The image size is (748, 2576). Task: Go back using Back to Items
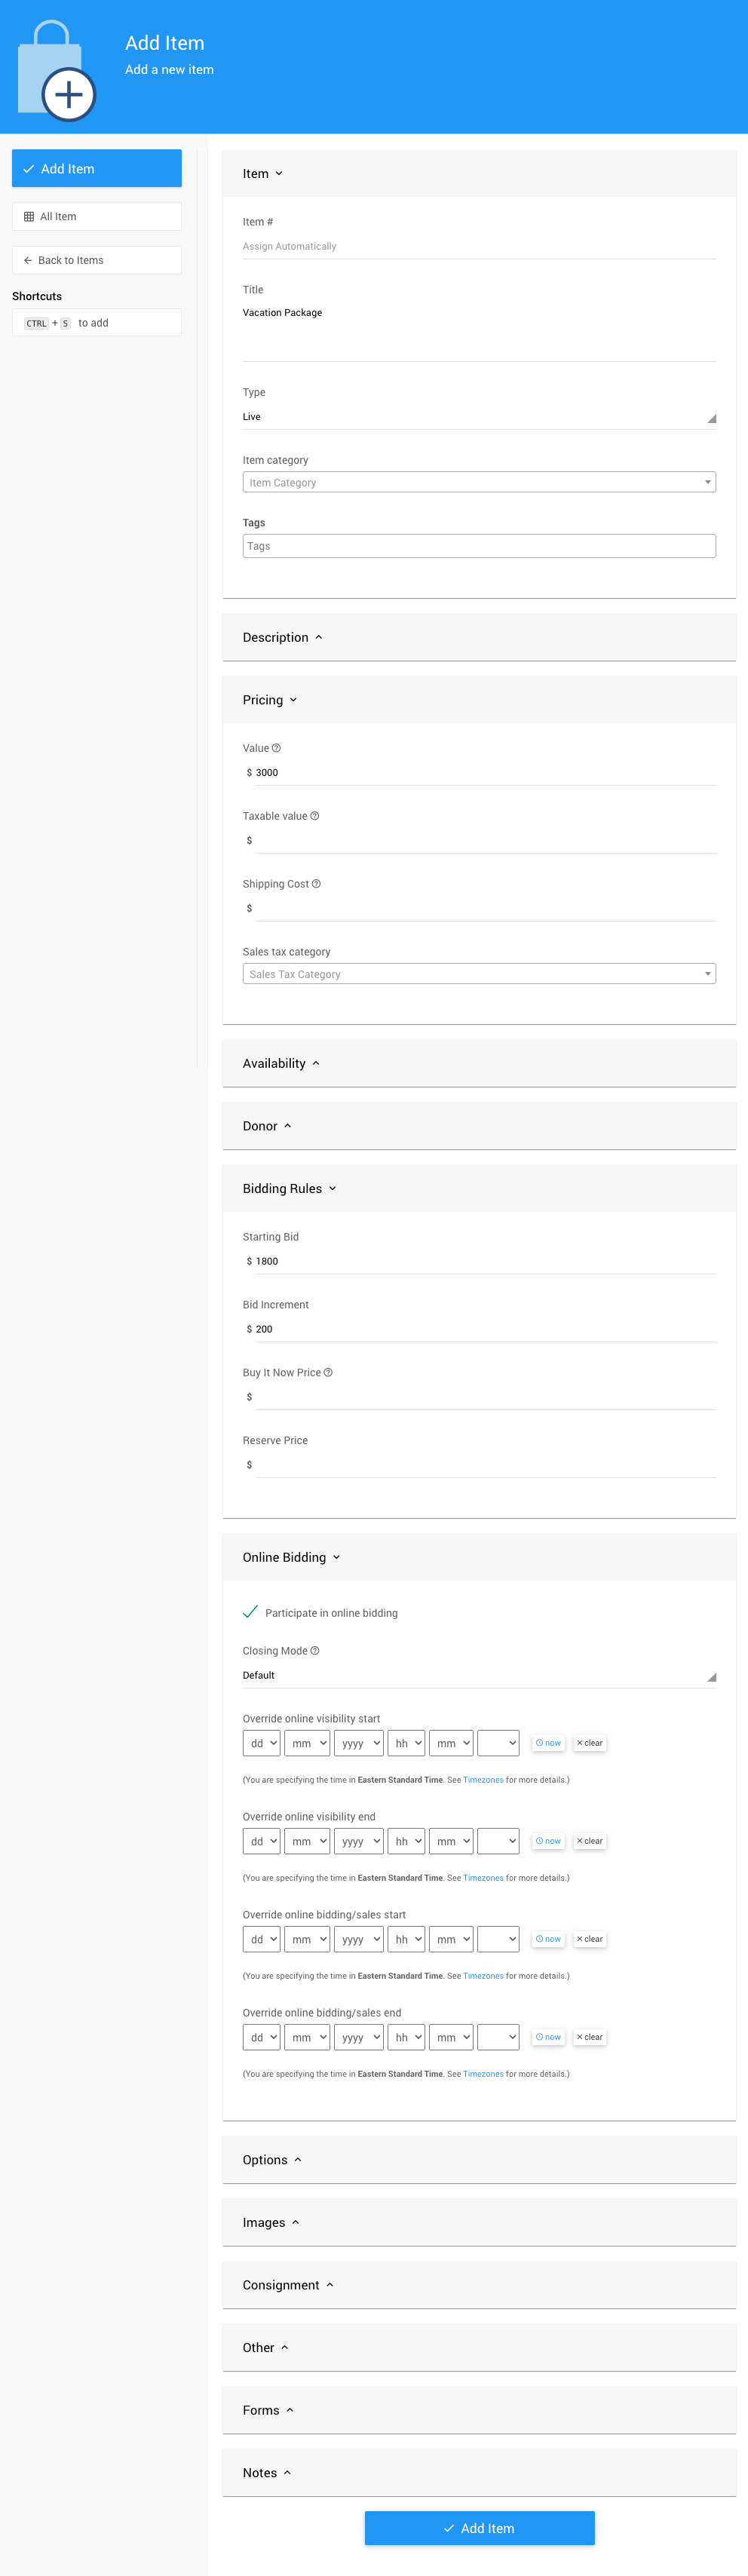pos(97,260)
